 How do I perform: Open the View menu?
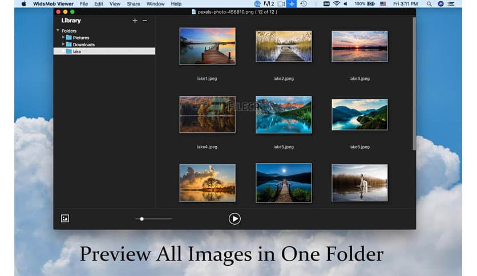pyautogui.click(x=115, y=3)
